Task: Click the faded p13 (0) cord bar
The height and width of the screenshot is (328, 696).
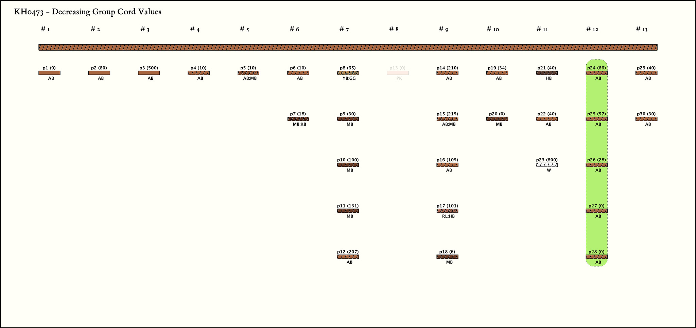Action: 398,73
